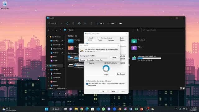
Task: Open Google Chrome from the taskbar
Action: point(81,109)
